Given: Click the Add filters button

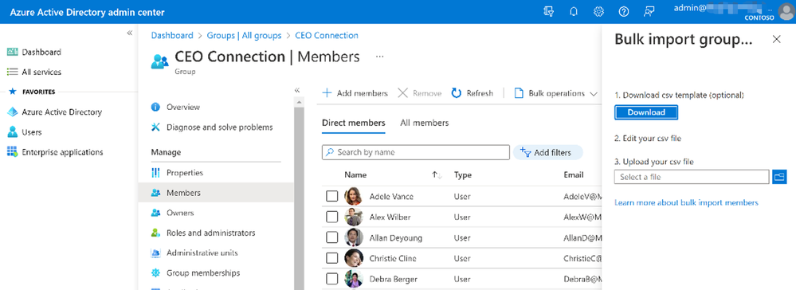Looking at the screenshot, I should tap(548, 152).
